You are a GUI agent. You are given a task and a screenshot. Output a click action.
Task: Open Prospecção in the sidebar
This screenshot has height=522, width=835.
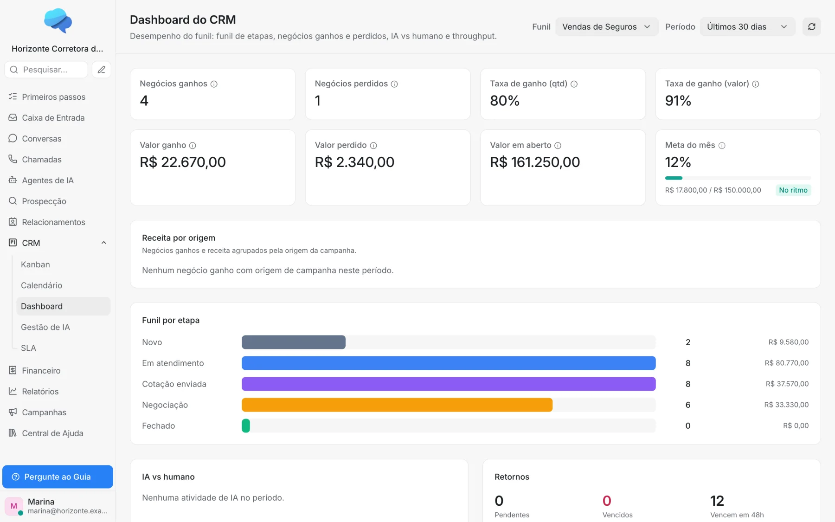(58, 201)
